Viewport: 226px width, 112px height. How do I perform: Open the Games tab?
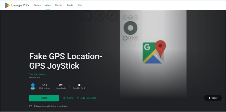point(37,5)
